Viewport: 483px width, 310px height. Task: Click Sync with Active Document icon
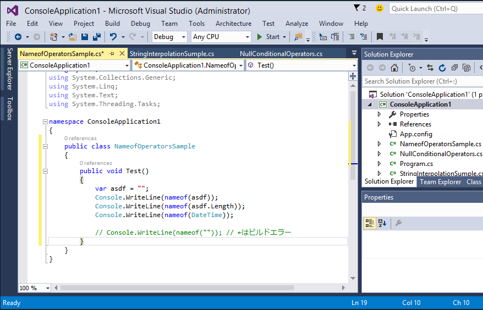point(430,68)
